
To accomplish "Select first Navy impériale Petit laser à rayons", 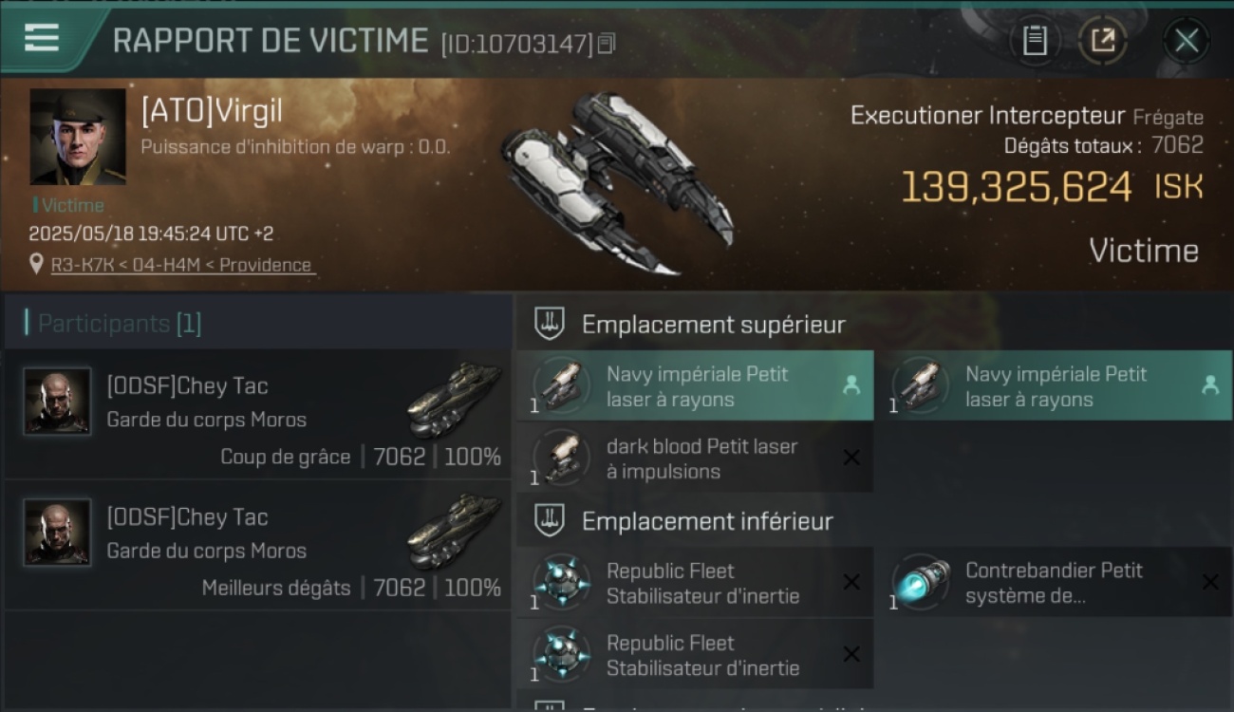I will click(695, 385).
